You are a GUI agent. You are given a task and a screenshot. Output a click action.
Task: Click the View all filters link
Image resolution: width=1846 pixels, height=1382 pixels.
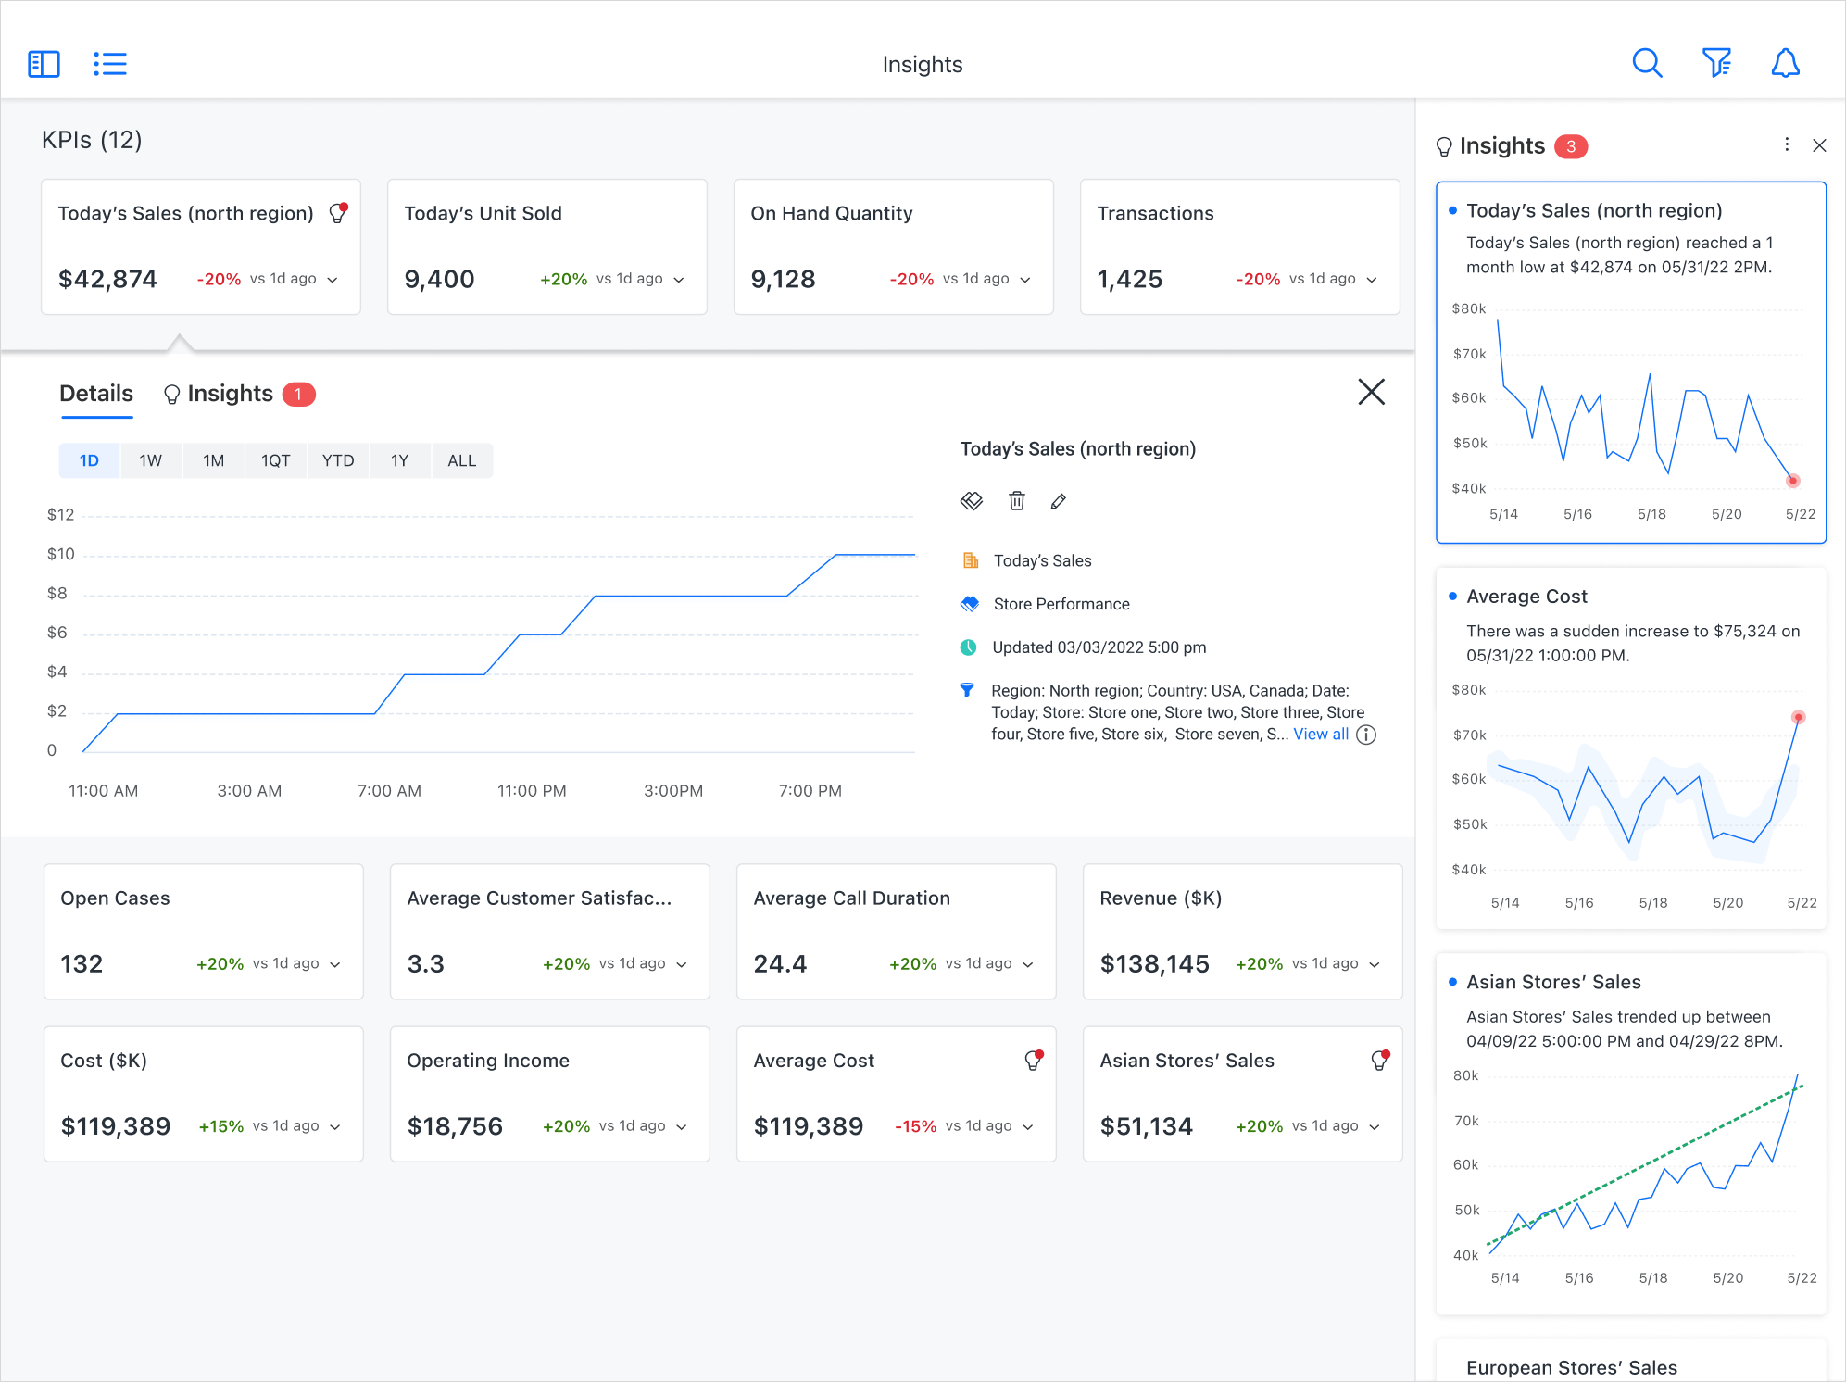[x=1321, y=734]
